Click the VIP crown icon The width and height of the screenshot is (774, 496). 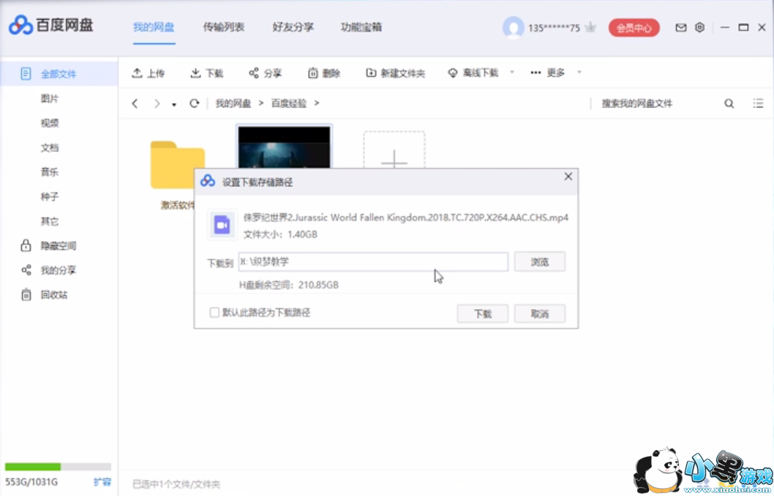(x=590, y=27)
